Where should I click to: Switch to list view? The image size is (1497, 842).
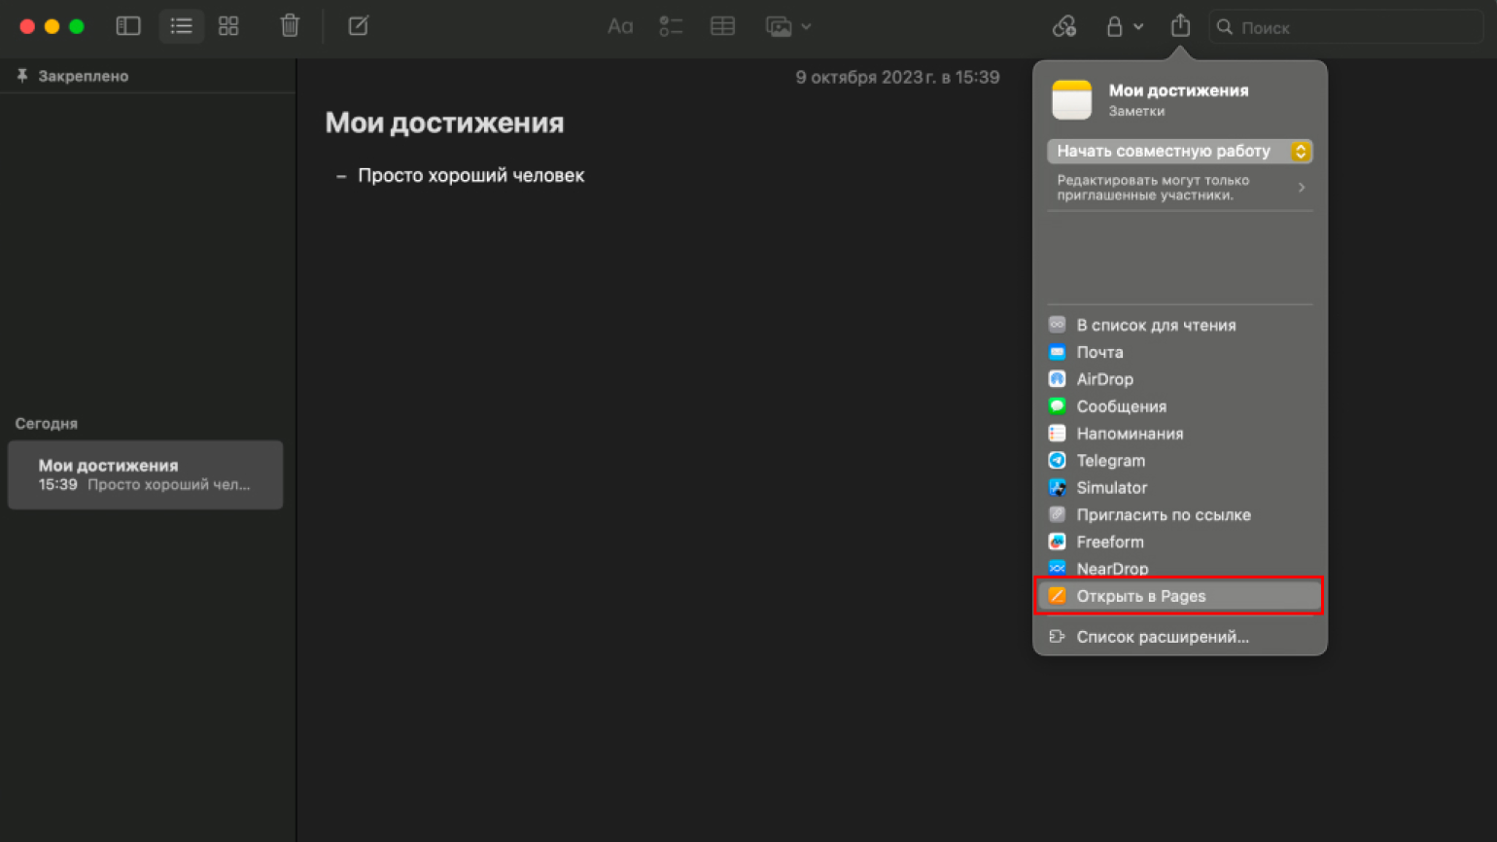point(181,26)
